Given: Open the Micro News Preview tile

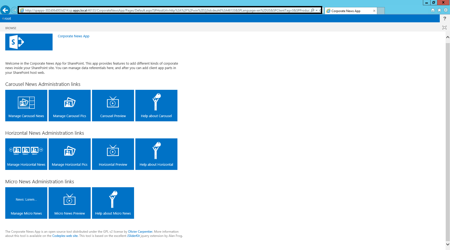Looking at the screenshot, I should [70, 203].
